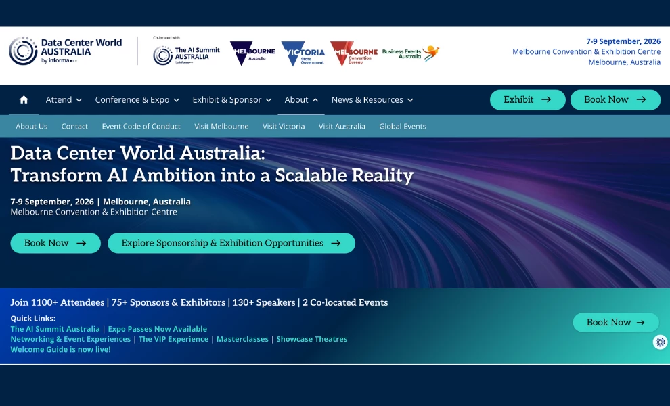Expand the News & Resources menu
Screen dimensions: 670x406
click(372, 99)
